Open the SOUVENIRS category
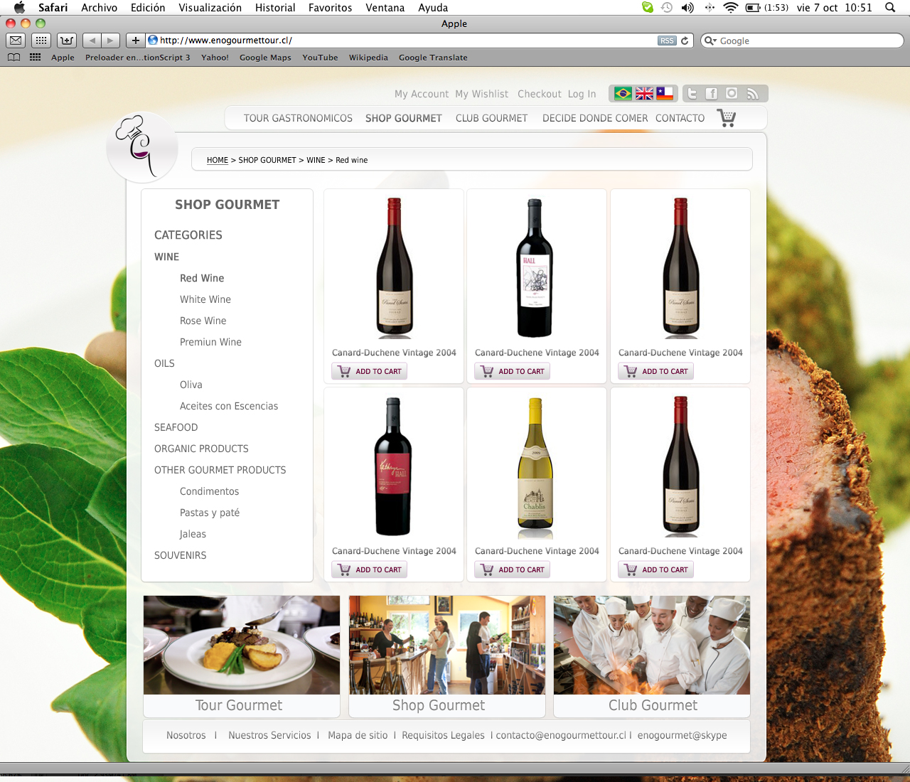 tap(180, 555)
